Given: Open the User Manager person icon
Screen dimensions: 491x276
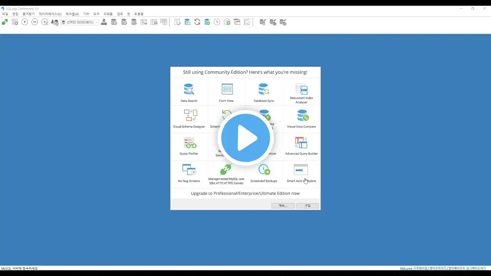Looking at the screenshot, I should pos(104,22).
